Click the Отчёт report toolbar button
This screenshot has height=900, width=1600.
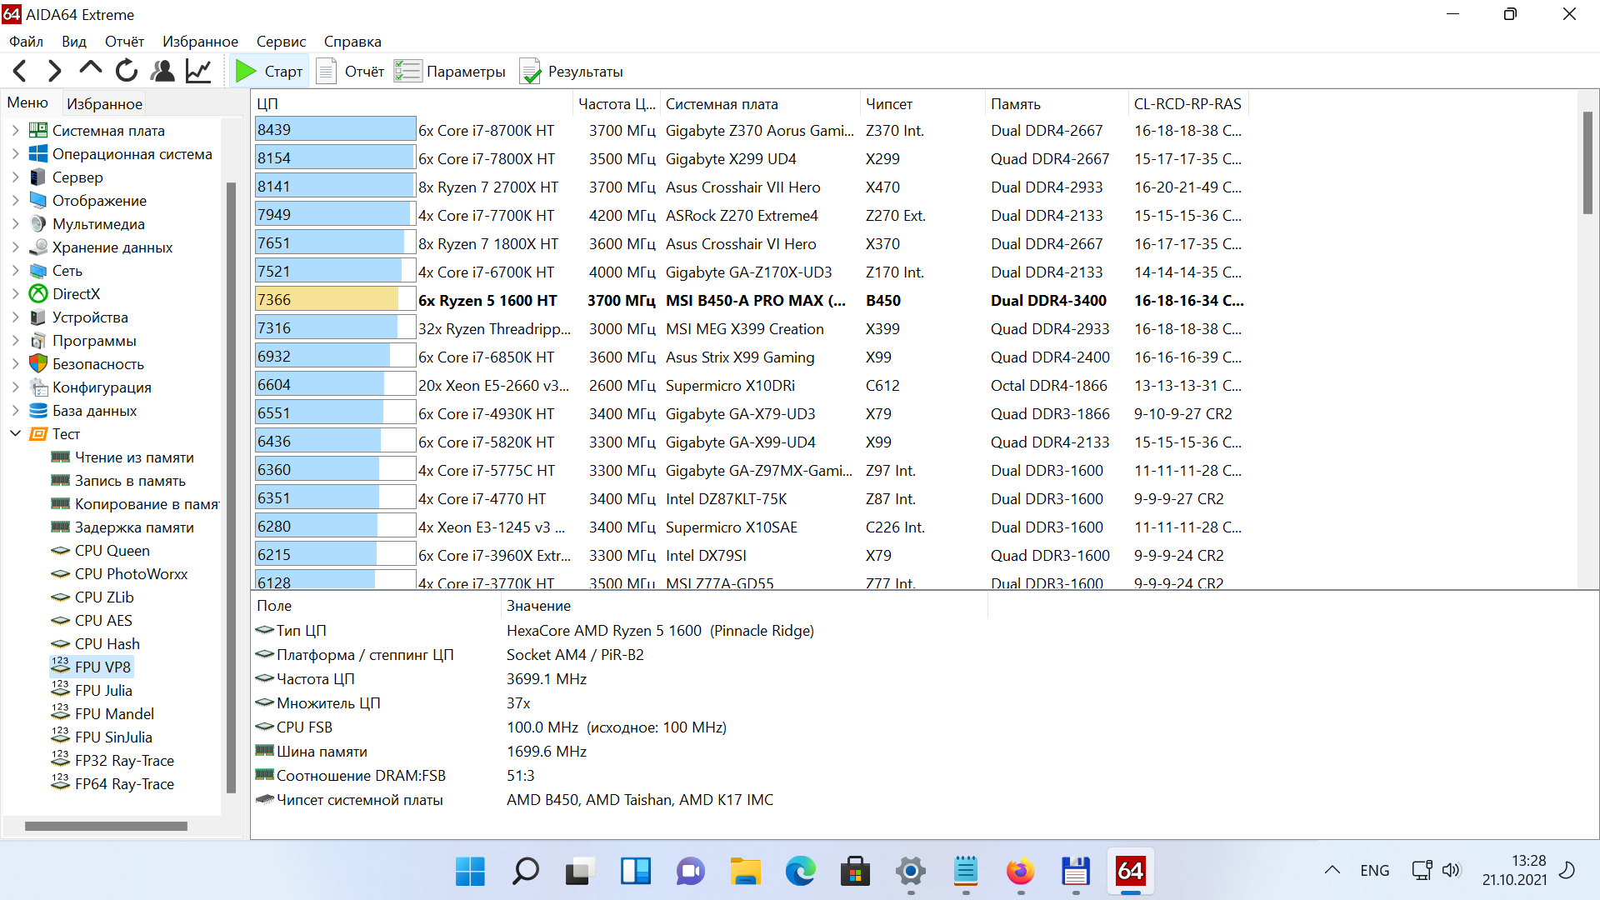point(350,72)
